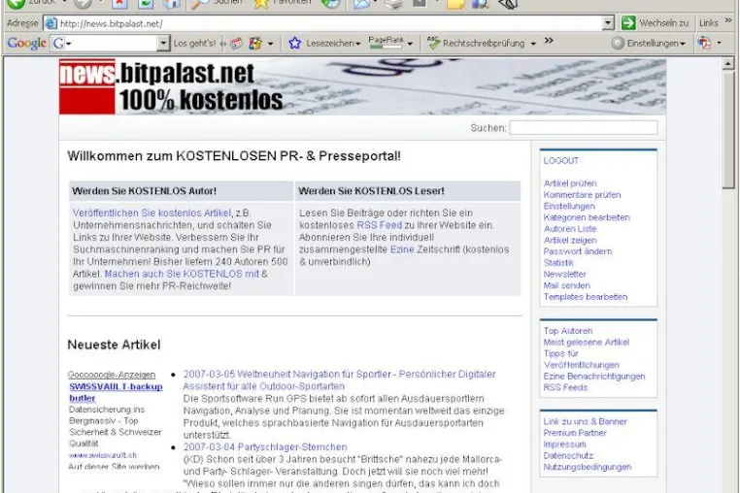Open the PageRank dropdown arrow

tap(410, 44)
